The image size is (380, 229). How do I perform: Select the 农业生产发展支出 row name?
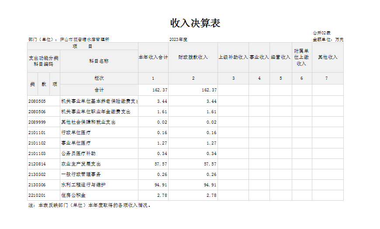click(x=81, y=164)
